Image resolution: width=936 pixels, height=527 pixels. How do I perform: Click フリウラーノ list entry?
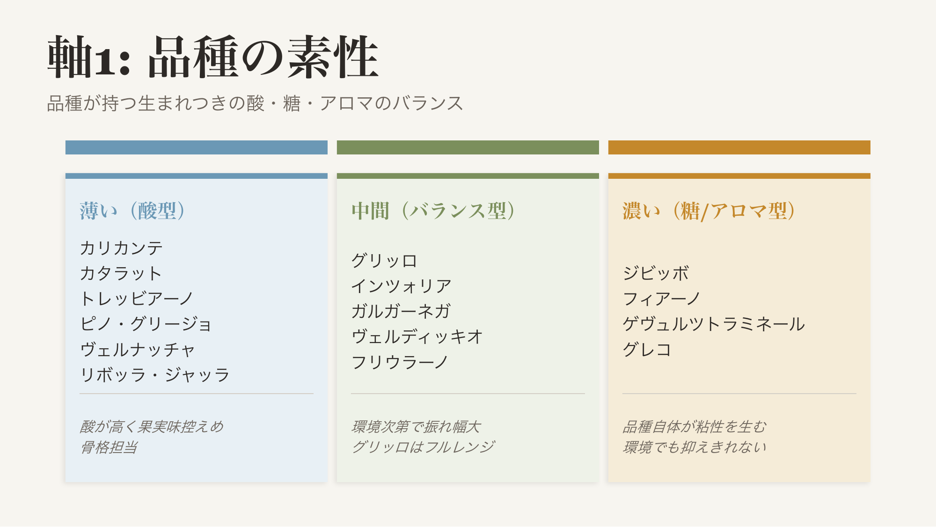pyautogui.click(x=400, y=362)
